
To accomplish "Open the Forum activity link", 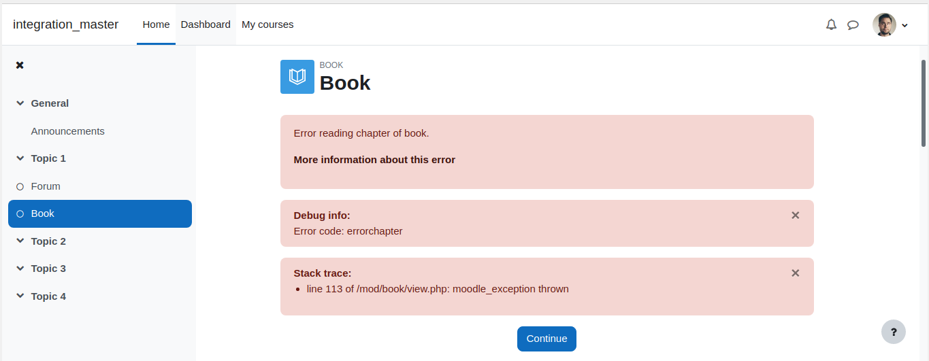I will (46, 186).
